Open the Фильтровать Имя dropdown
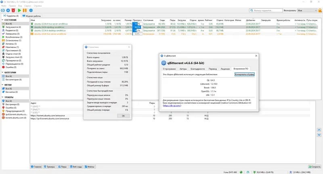Viewport: 323px width, 174px height. pos(307,10)
